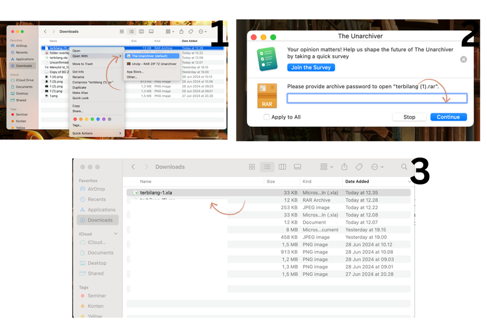Dismiss the survey banner with the x icon
Viewport: 487px width, 324px height.
[x=464, y=59]
